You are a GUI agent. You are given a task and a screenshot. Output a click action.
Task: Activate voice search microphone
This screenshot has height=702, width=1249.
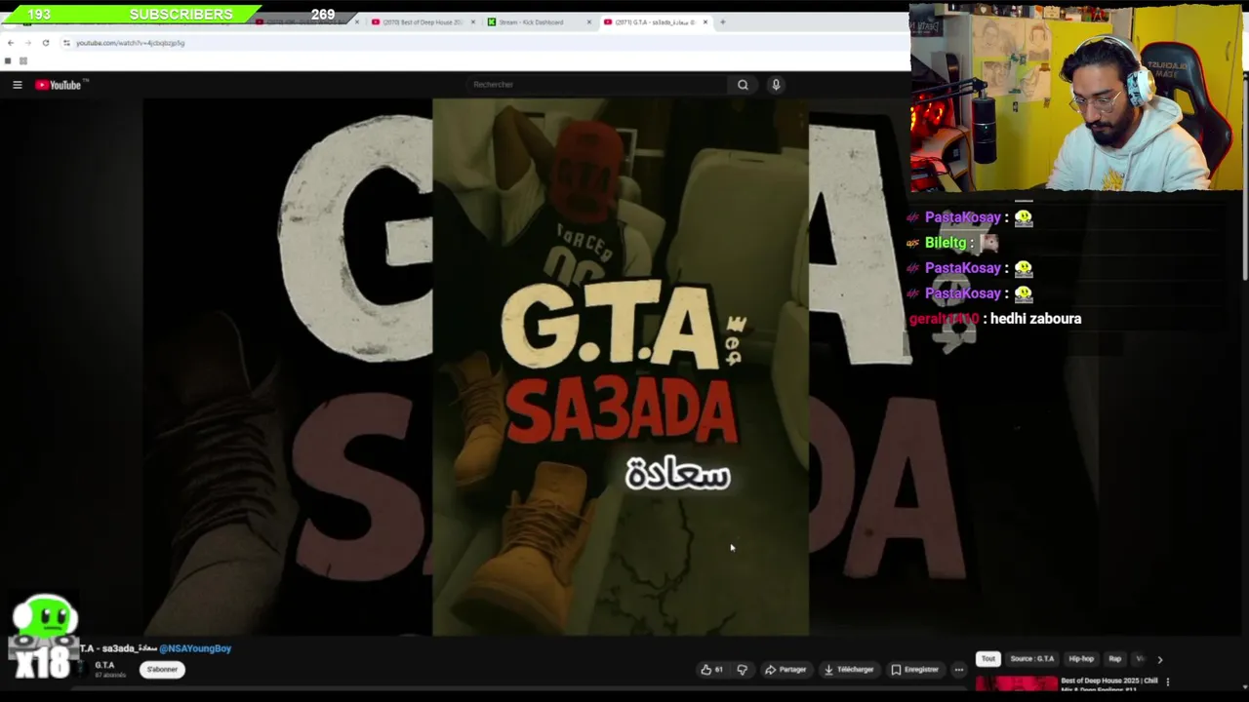[776, 85]
